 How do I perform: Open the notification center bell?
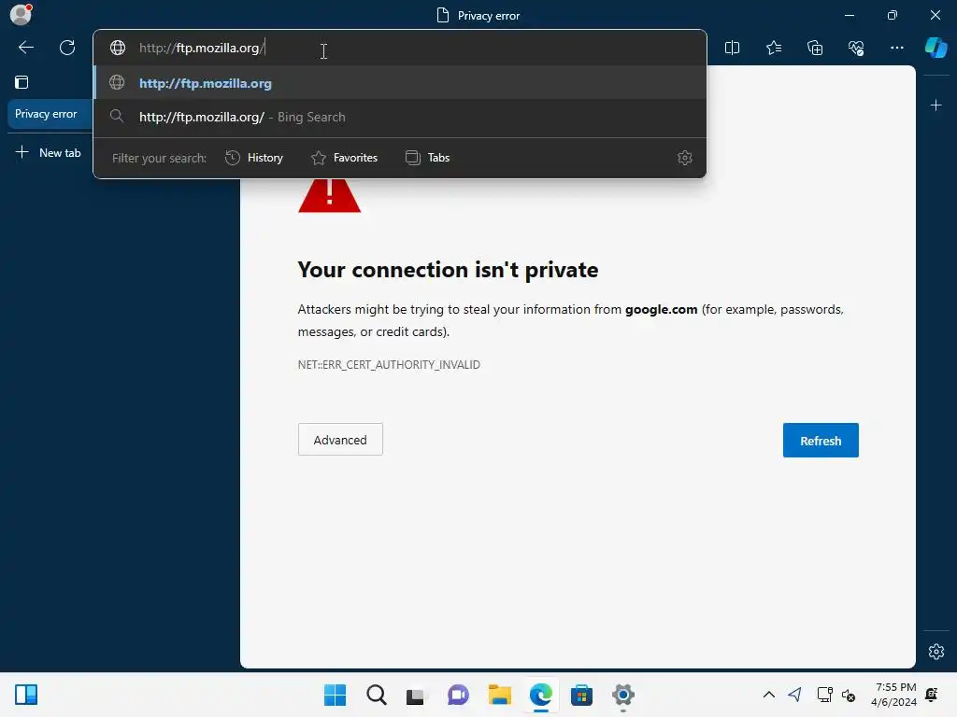point(932,695)
